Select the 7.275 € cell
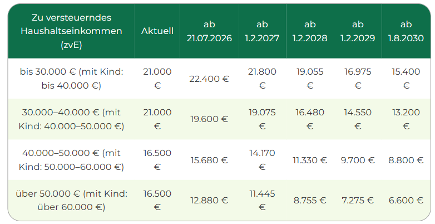 (358, 201)
